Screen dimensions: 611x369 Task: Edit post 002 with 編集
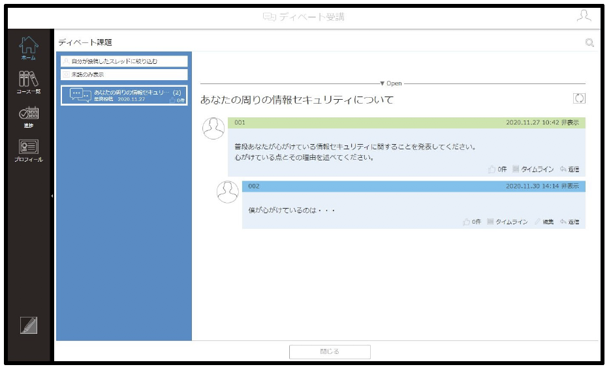[x=544, y=222]
